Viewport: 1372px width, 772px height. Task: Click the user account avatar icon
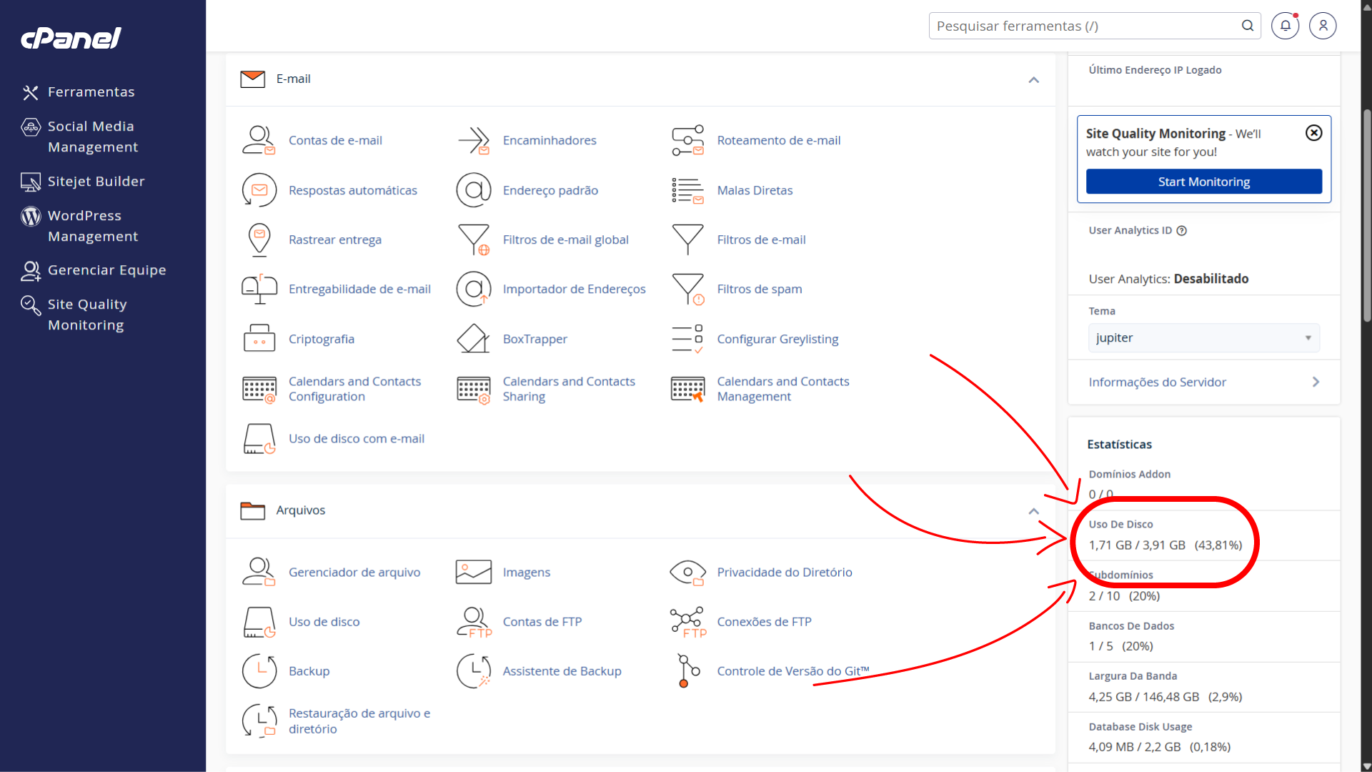tap(1323, 26)
